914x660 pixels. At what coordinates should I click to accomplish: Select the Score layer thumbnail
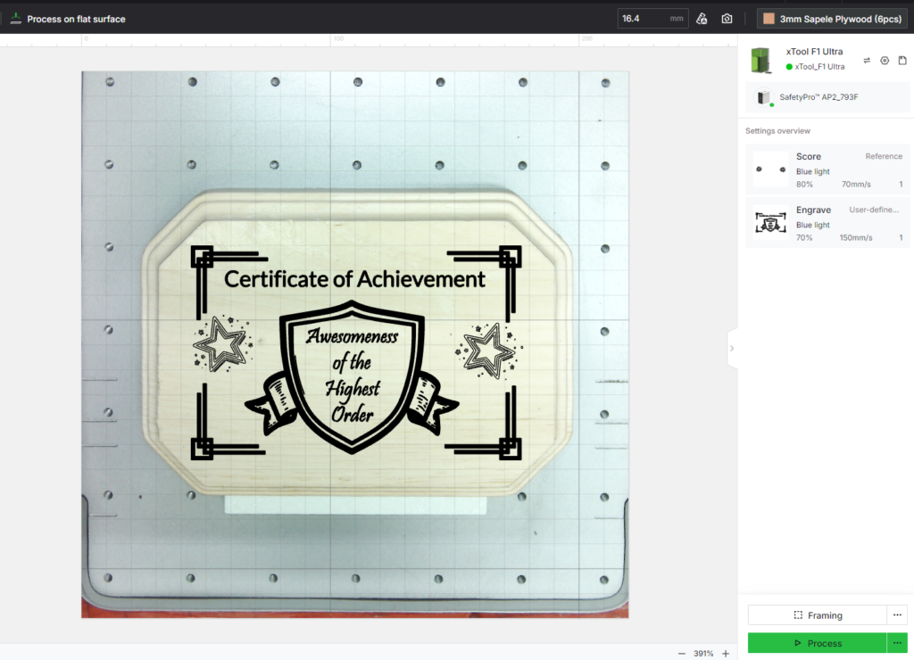(x=770, y=169)
